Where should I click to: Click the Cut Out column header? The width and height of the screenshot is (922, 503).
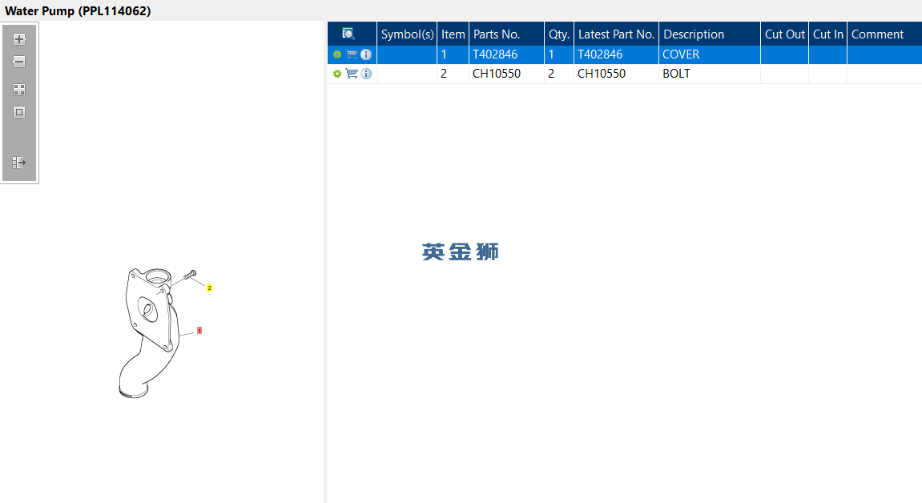(784, 34)
